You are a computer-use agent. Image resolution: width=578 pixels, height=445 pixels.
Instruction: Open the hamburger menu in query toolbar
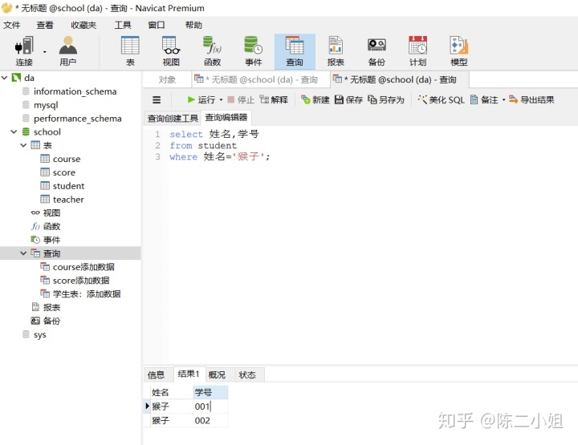point(157,99)
